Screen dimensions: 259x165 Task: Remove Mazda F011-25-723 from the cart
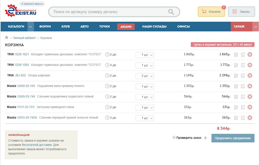click(250, 107)
